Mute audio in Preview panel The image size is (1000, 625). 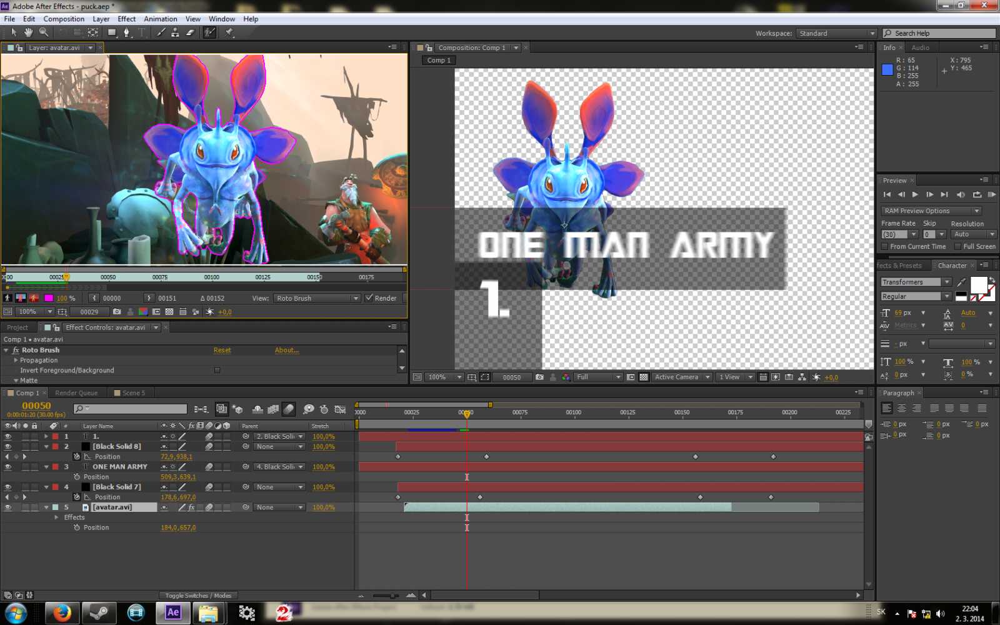point(961,195)
